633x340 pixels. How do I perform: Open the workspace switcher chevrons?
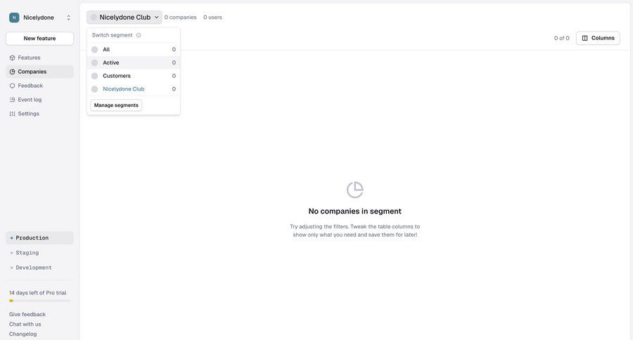pyautogui.click(x=69, y=18)
